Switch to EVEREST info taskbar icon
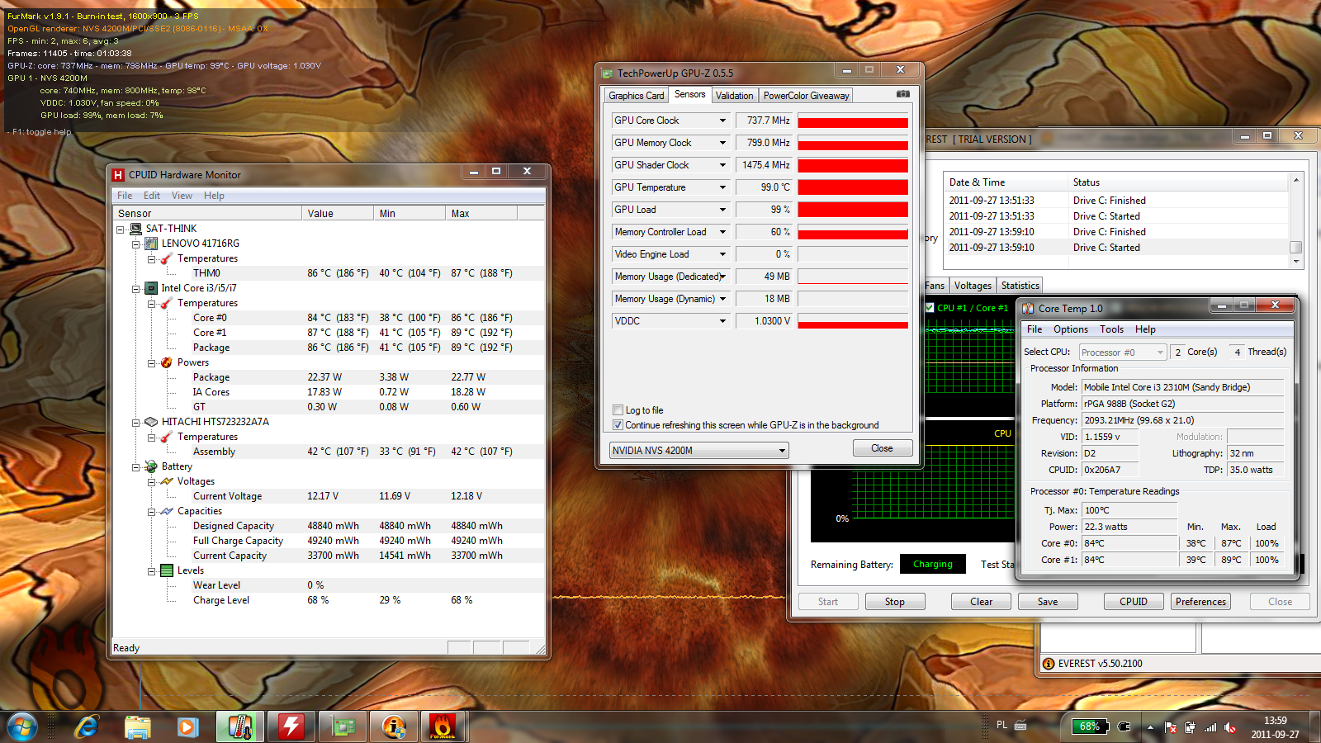The height and width of the screenshot is (743, 1321). [394, 727]
